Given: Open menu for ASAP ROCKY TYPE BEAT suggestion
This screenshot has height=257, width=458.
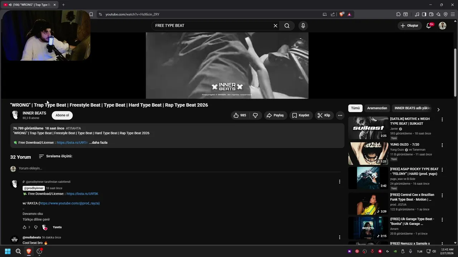Looking at the screenshot, I should click(442, 170).
